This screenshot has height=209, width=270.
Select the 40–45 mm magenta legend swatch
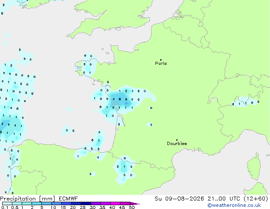point(115,203)
